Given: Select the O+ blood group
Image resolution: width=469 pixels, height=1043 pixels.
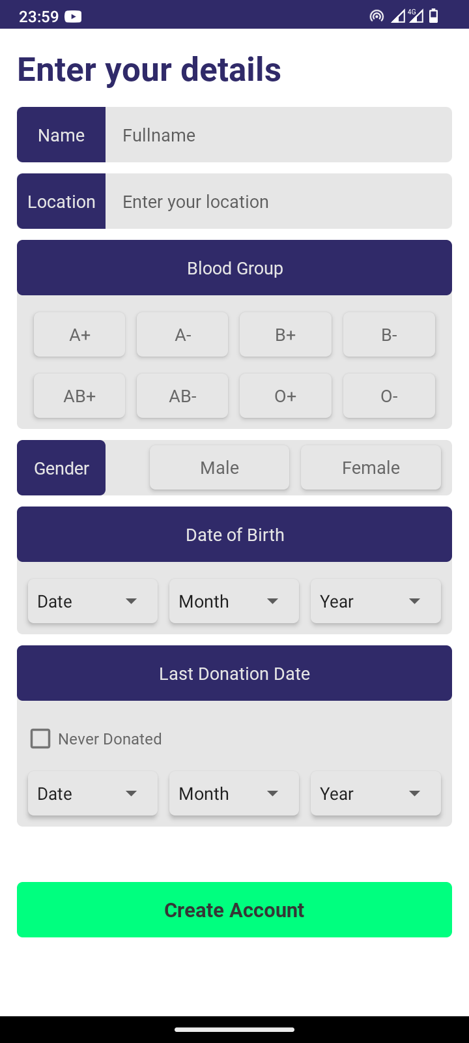Looking at the screenshot, I should click(285, 396).
